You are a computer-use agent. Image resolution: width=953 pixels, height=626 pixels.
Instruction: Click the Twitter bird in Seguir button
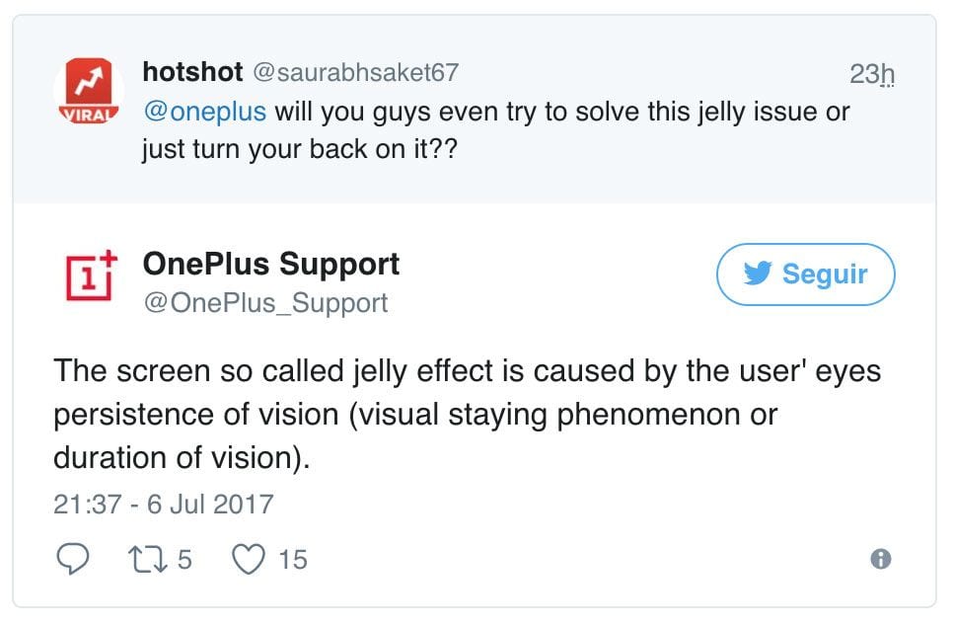pos(758,274)
